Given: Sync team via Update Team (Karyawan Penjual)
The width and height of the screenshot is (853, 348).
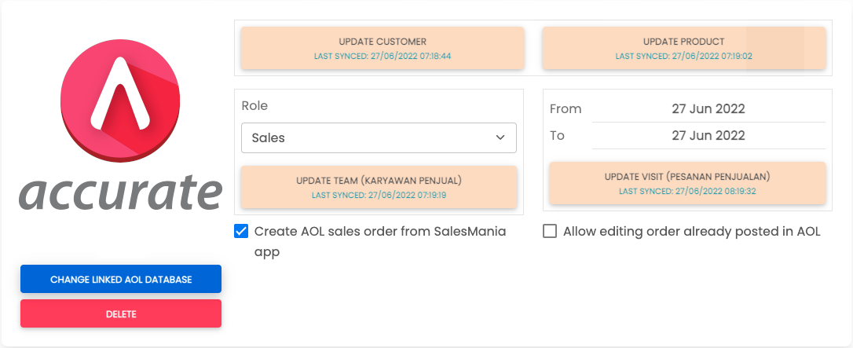Looking at the screenshot, I should [379, 187].
